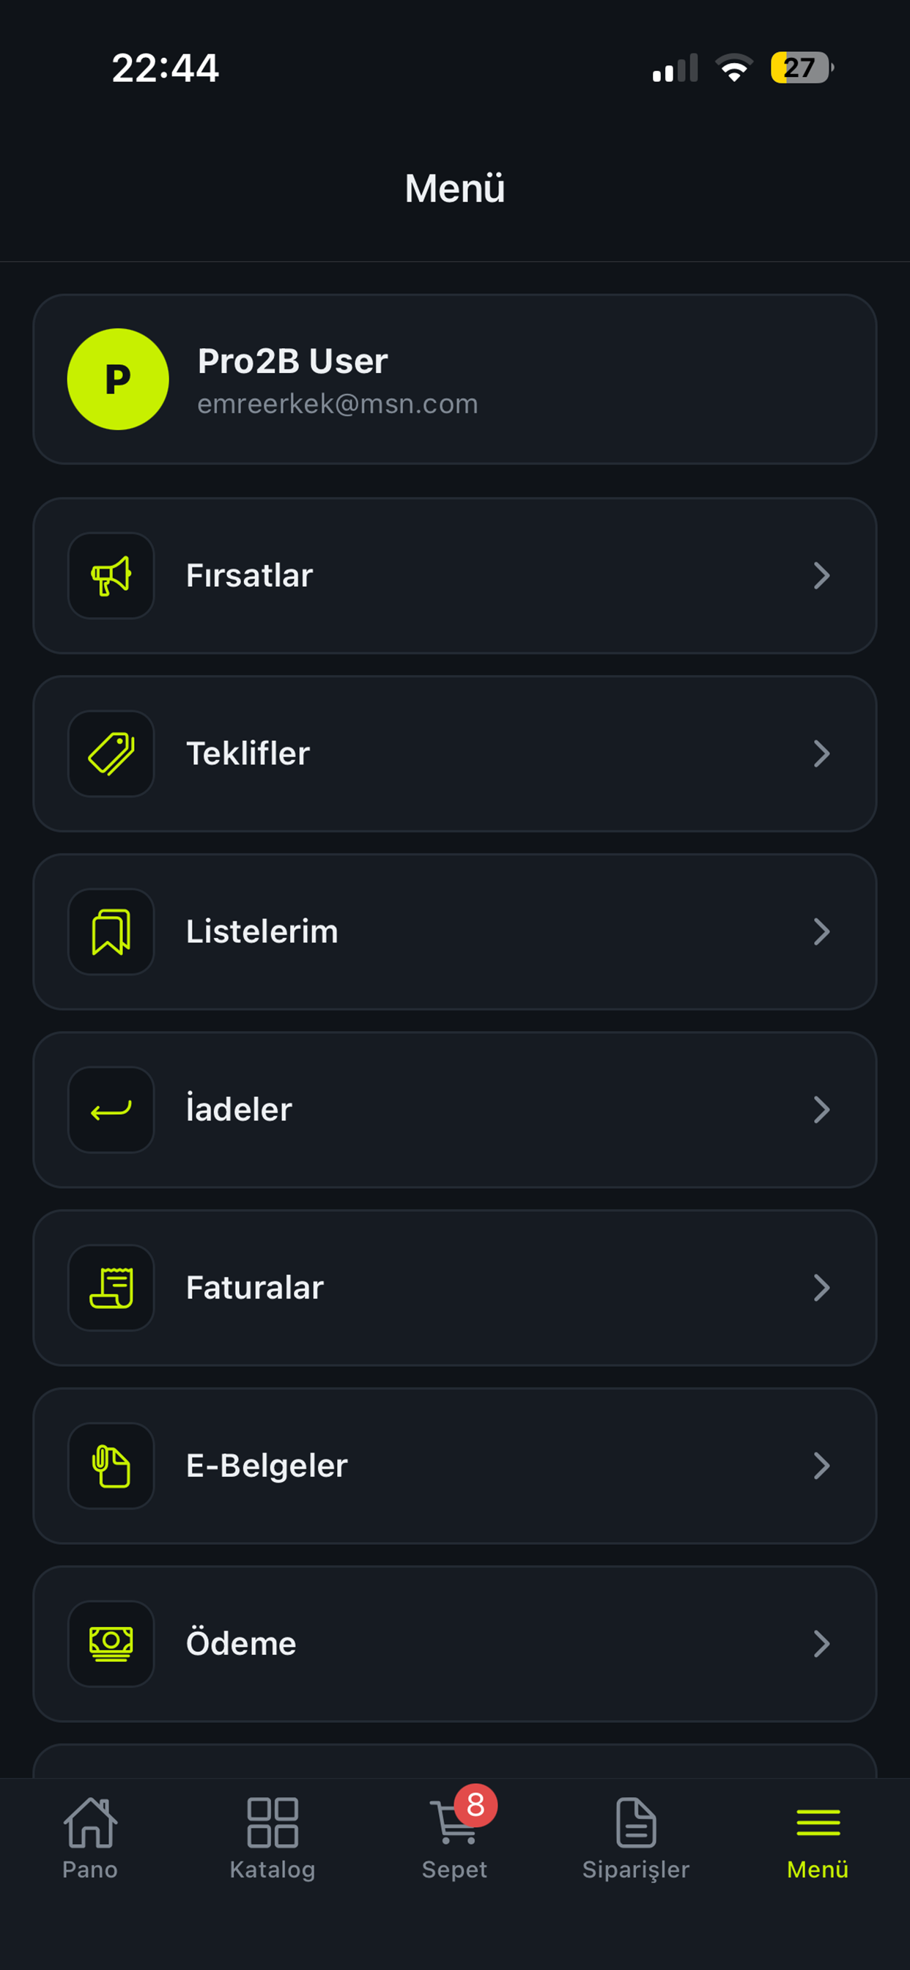Open the E-Belgeler menu entry
Screen dimensions: 910x1970
point(454,1466)
